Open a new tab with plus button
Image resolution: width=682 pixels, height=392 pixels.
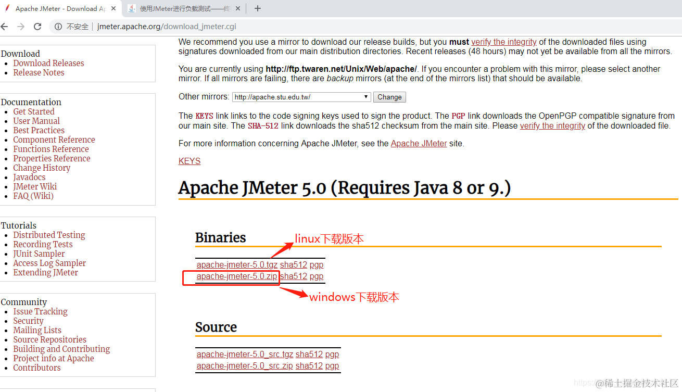tap(257, 8)
